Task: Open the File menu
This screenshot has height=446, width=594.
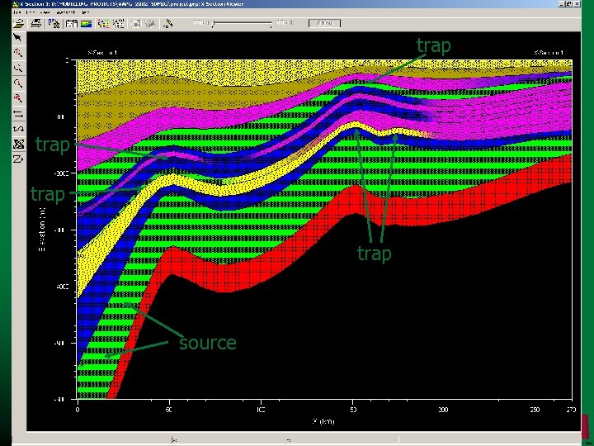Action: click(17, 12)
